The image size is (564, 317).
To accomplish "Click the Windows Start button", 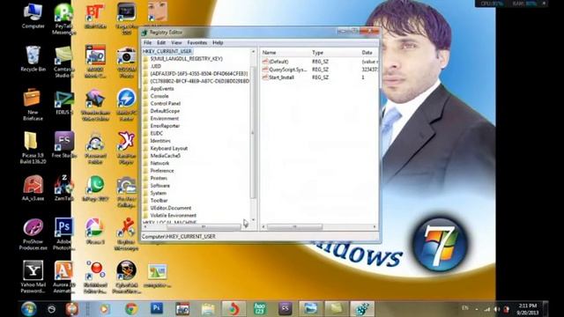I will (29, 309).
